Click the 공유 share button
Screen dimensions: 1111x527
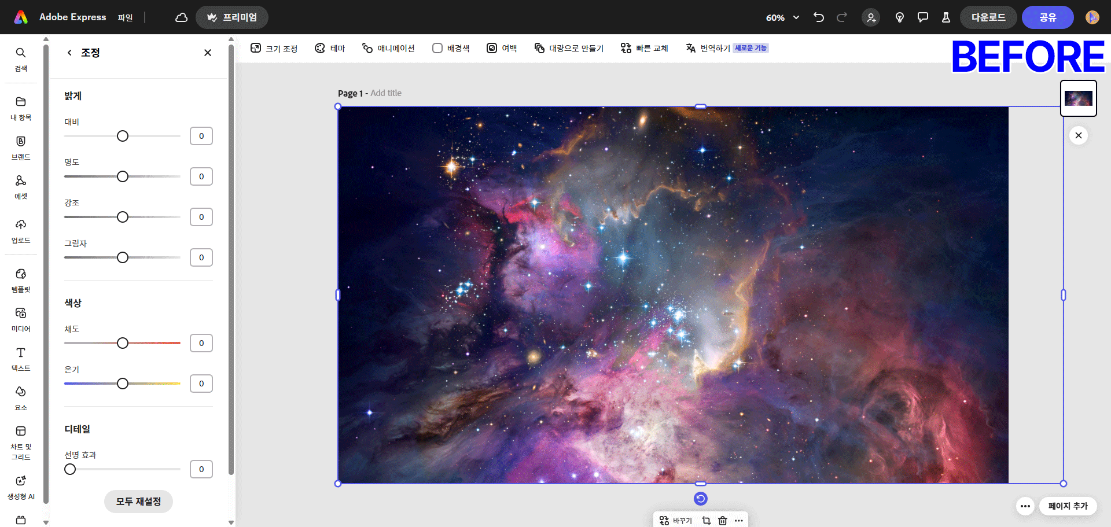(x=1048, y=17)
